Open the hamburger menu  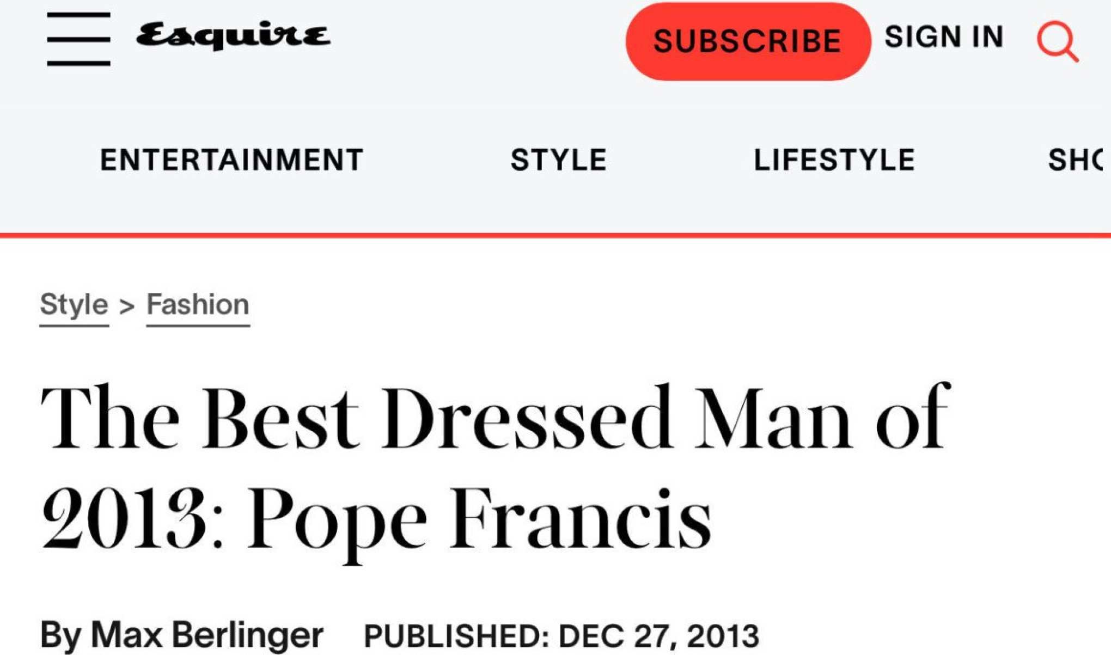tap(78, 39)
